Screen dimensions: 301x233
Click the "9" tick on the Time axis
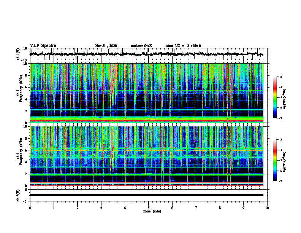(243, 208)
